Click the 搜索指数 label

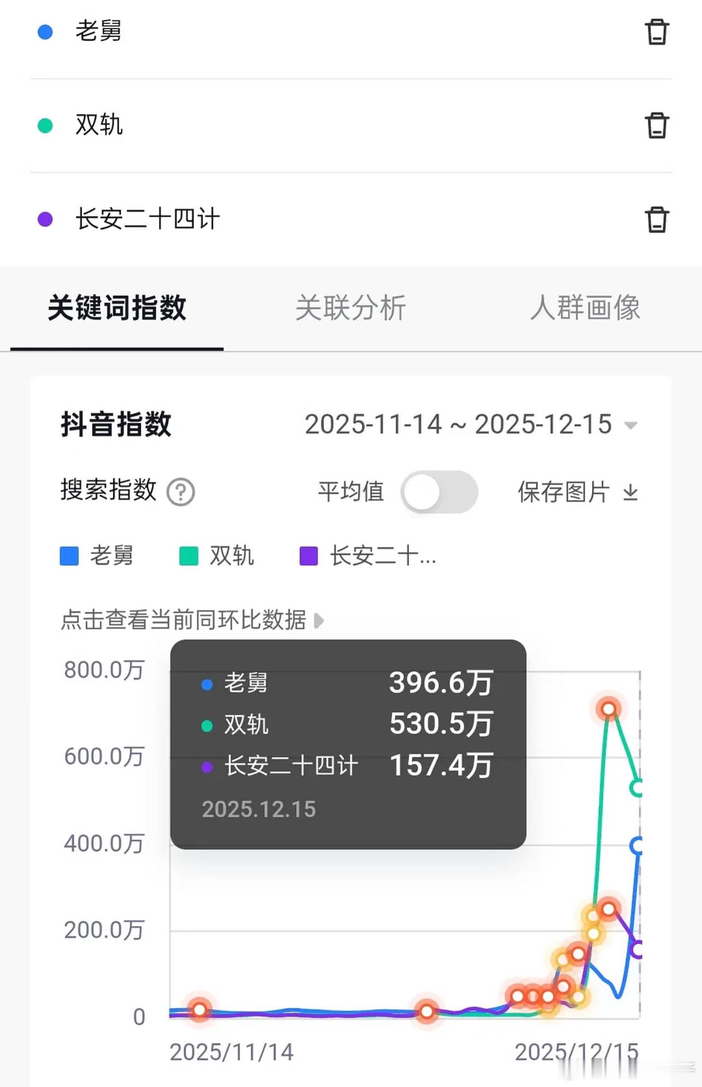coord(109,490)
